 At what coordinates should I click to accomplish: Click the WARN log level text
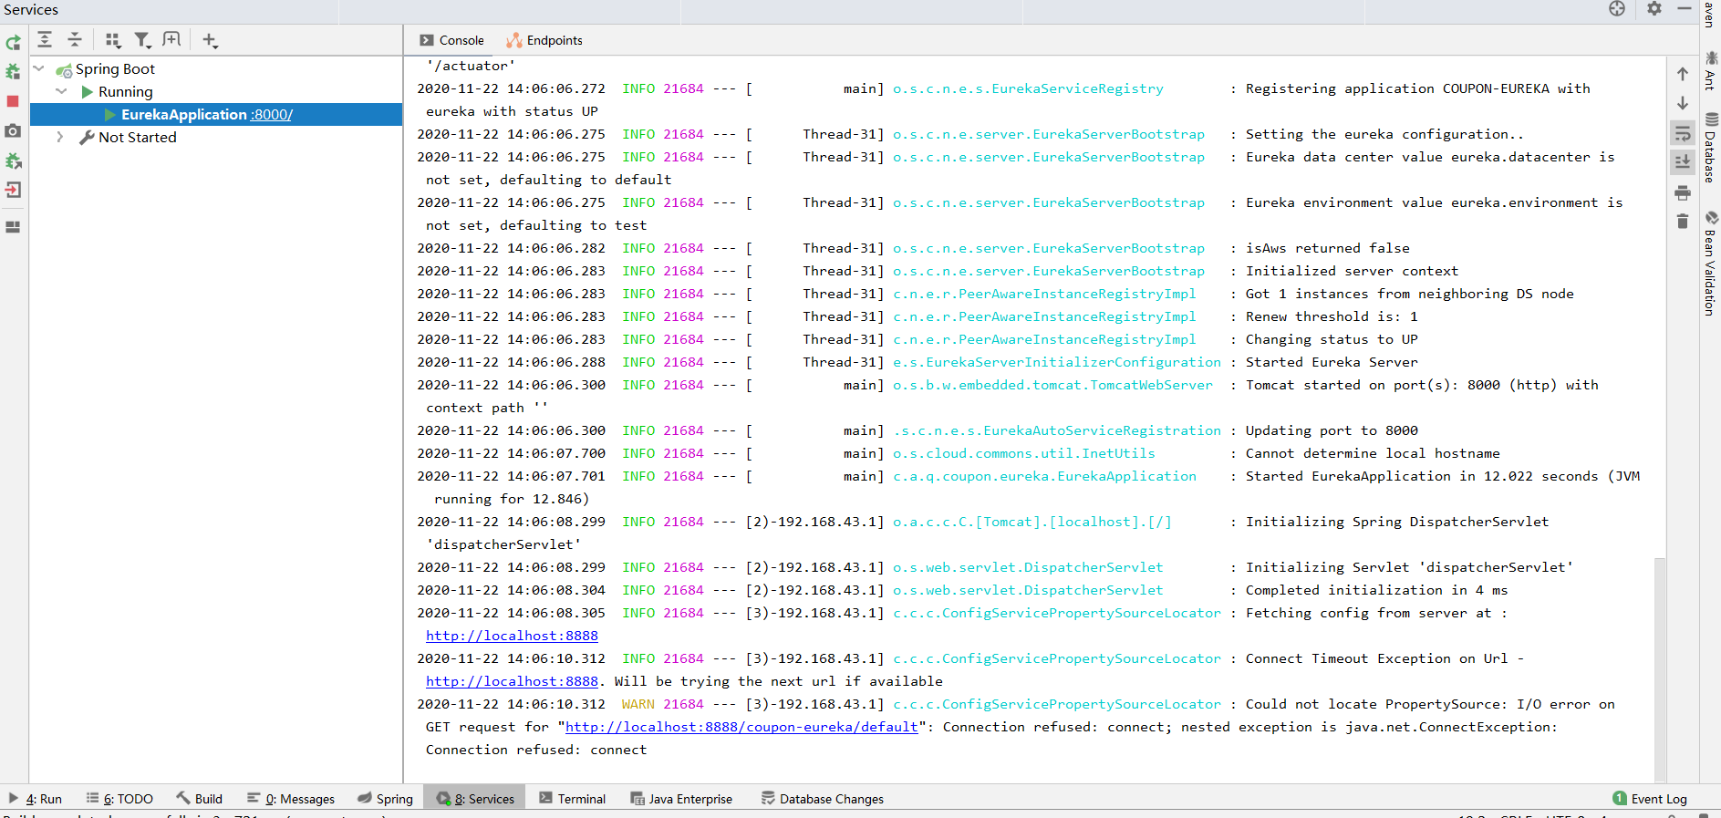tap(638, 704)
